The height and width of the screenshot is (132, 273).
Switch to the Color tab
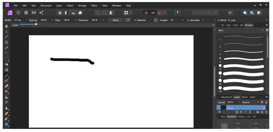235,25
